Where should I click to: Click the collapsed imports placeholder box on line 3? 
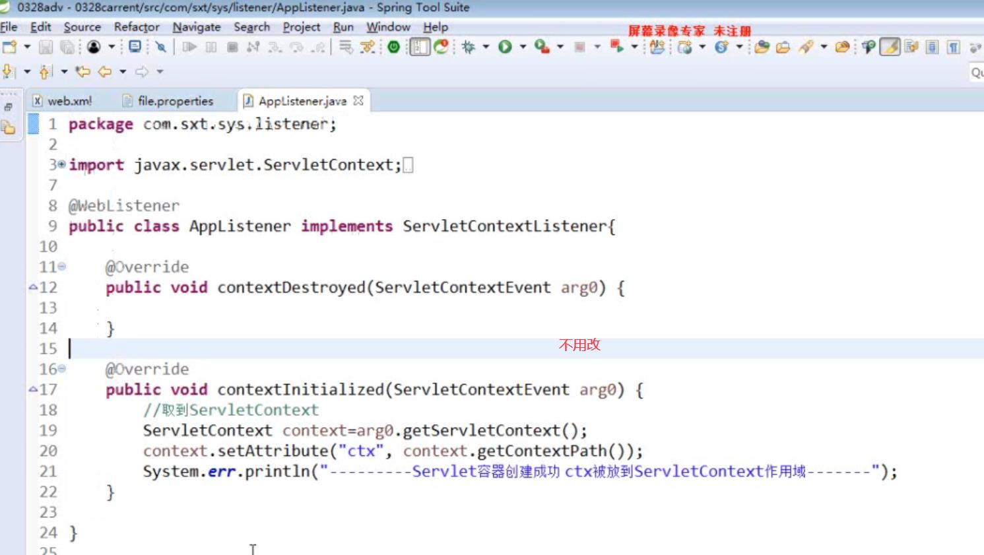409,165
